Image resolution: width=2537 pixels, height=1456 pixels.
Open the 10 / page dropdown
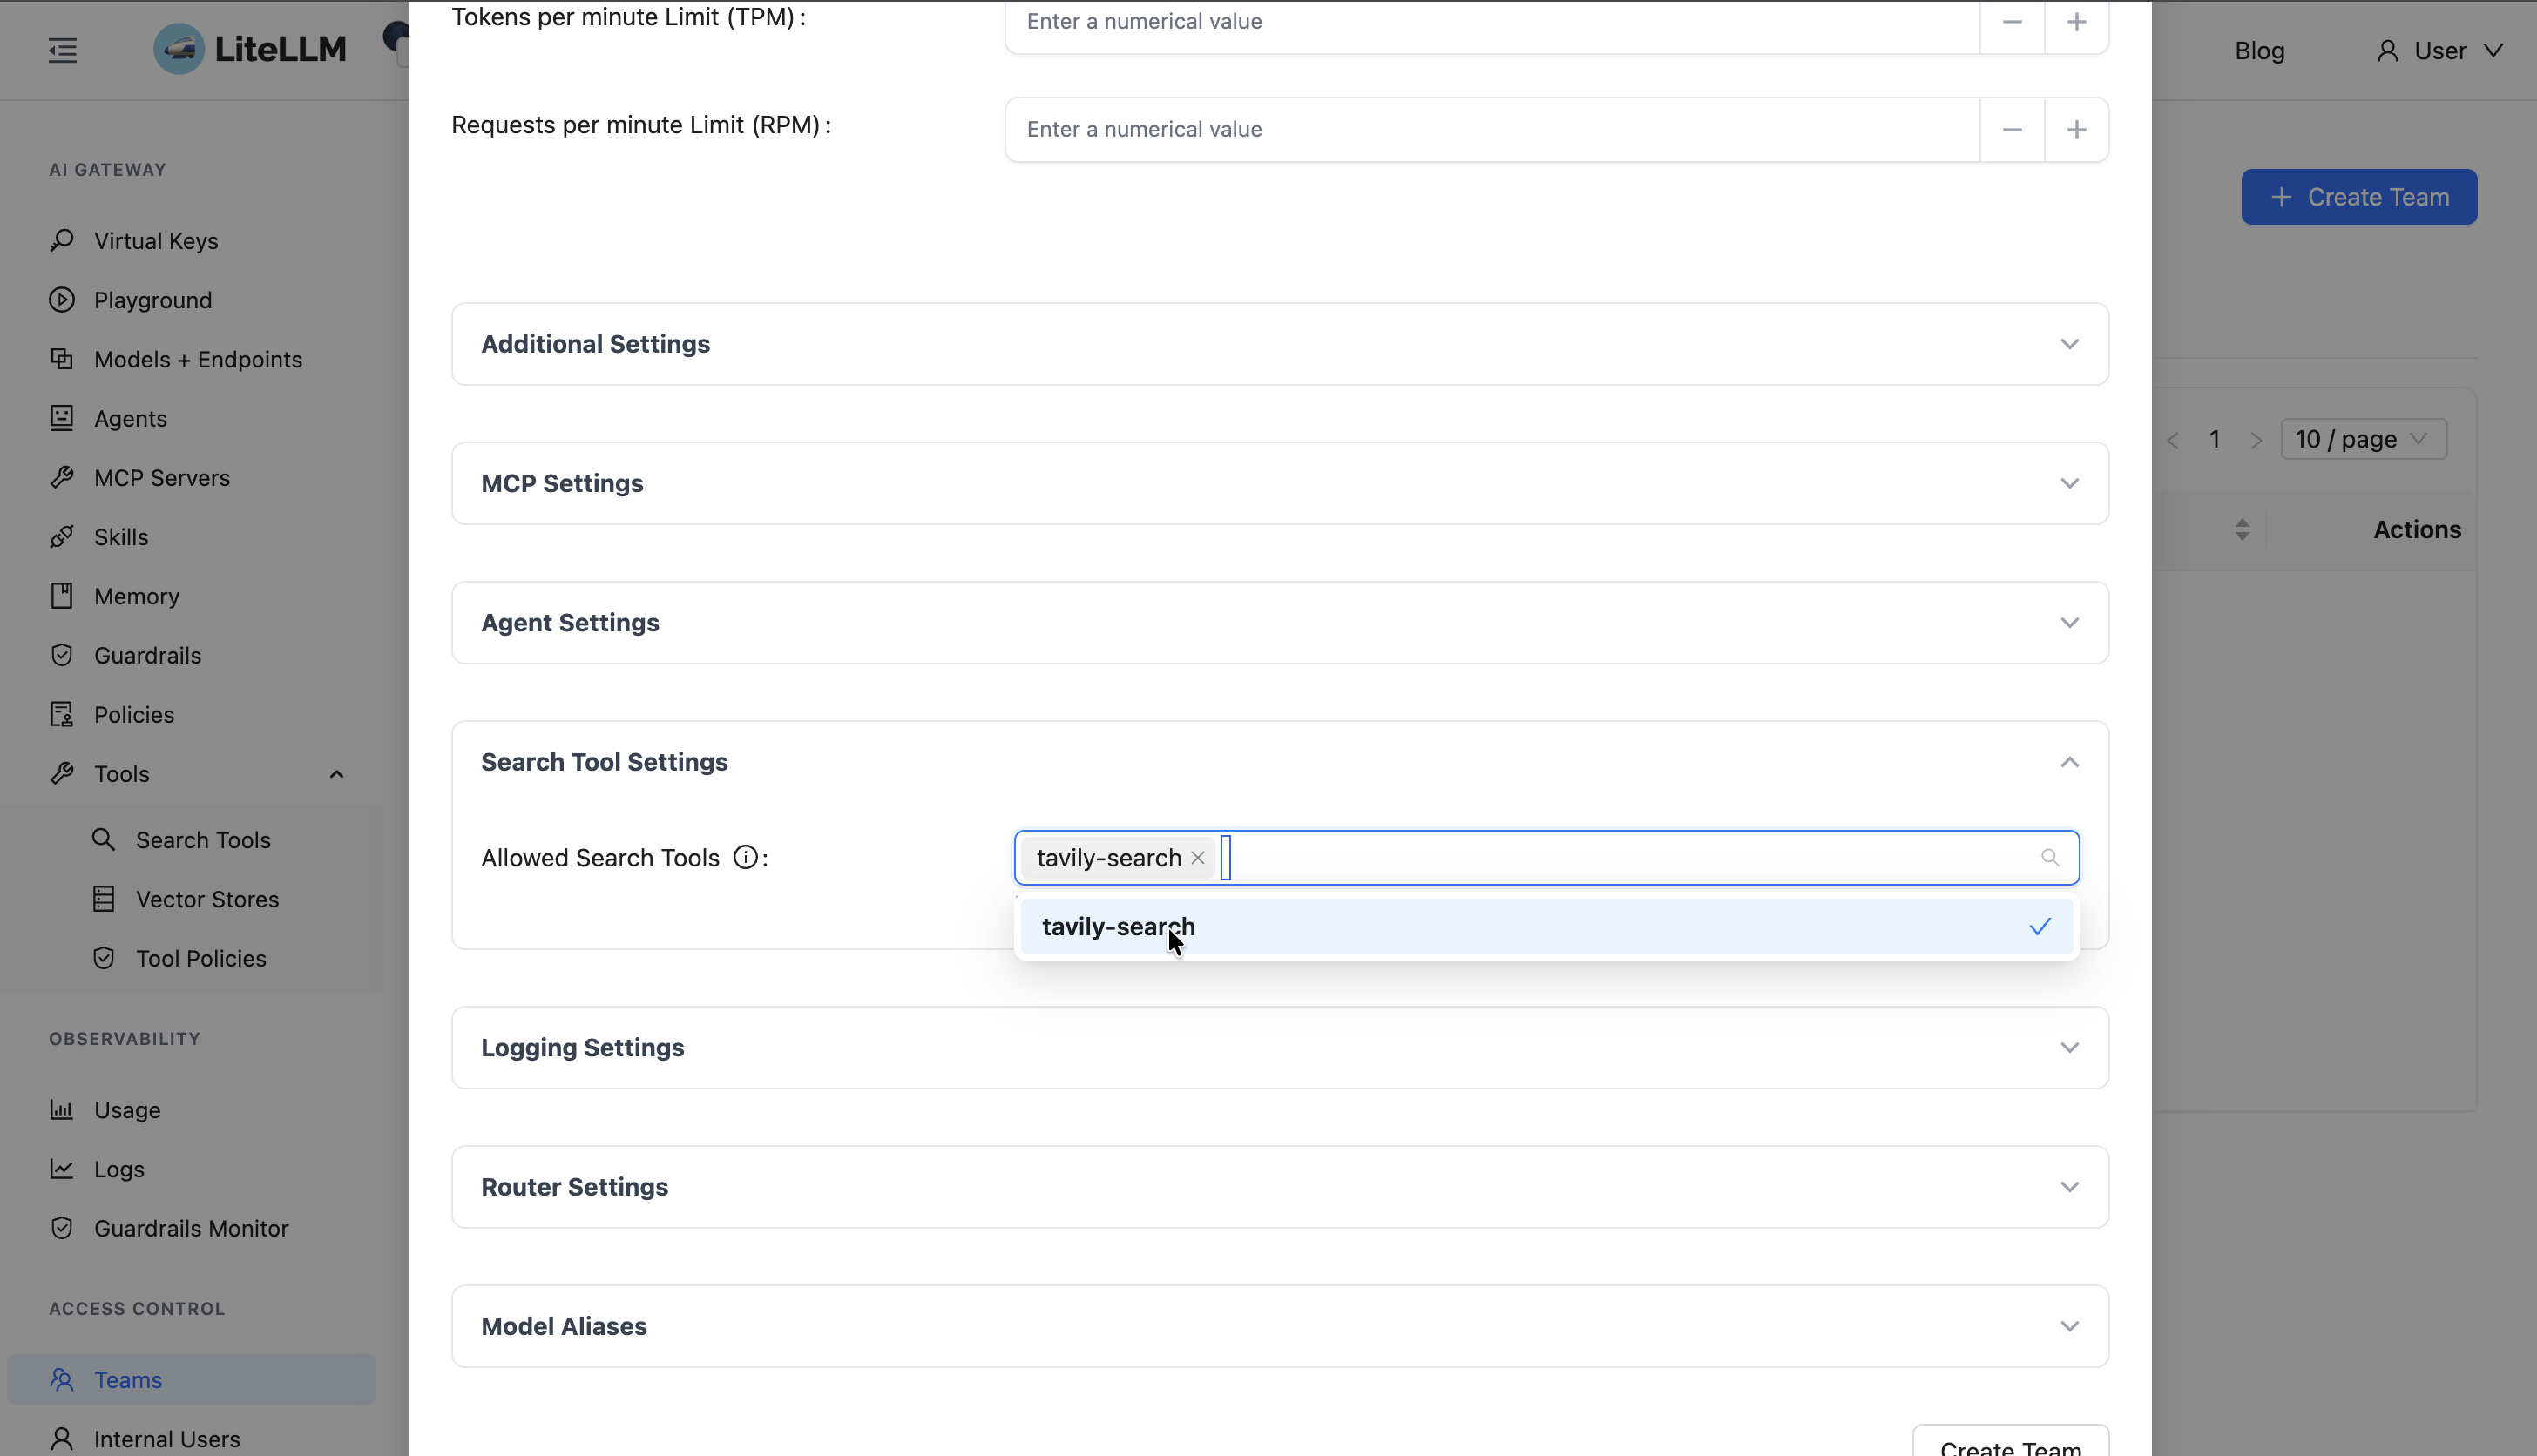click(2363, 439)
